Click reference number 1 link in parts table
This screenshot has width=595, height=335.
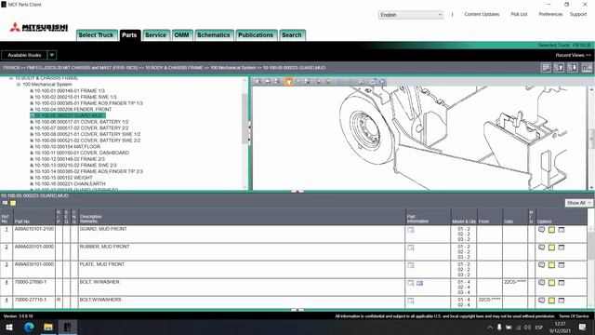pos(7,230)
